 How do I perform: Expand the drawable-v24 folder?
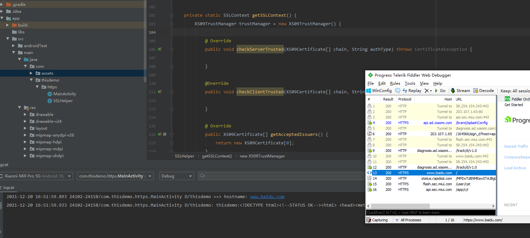[x=25, y=121]
